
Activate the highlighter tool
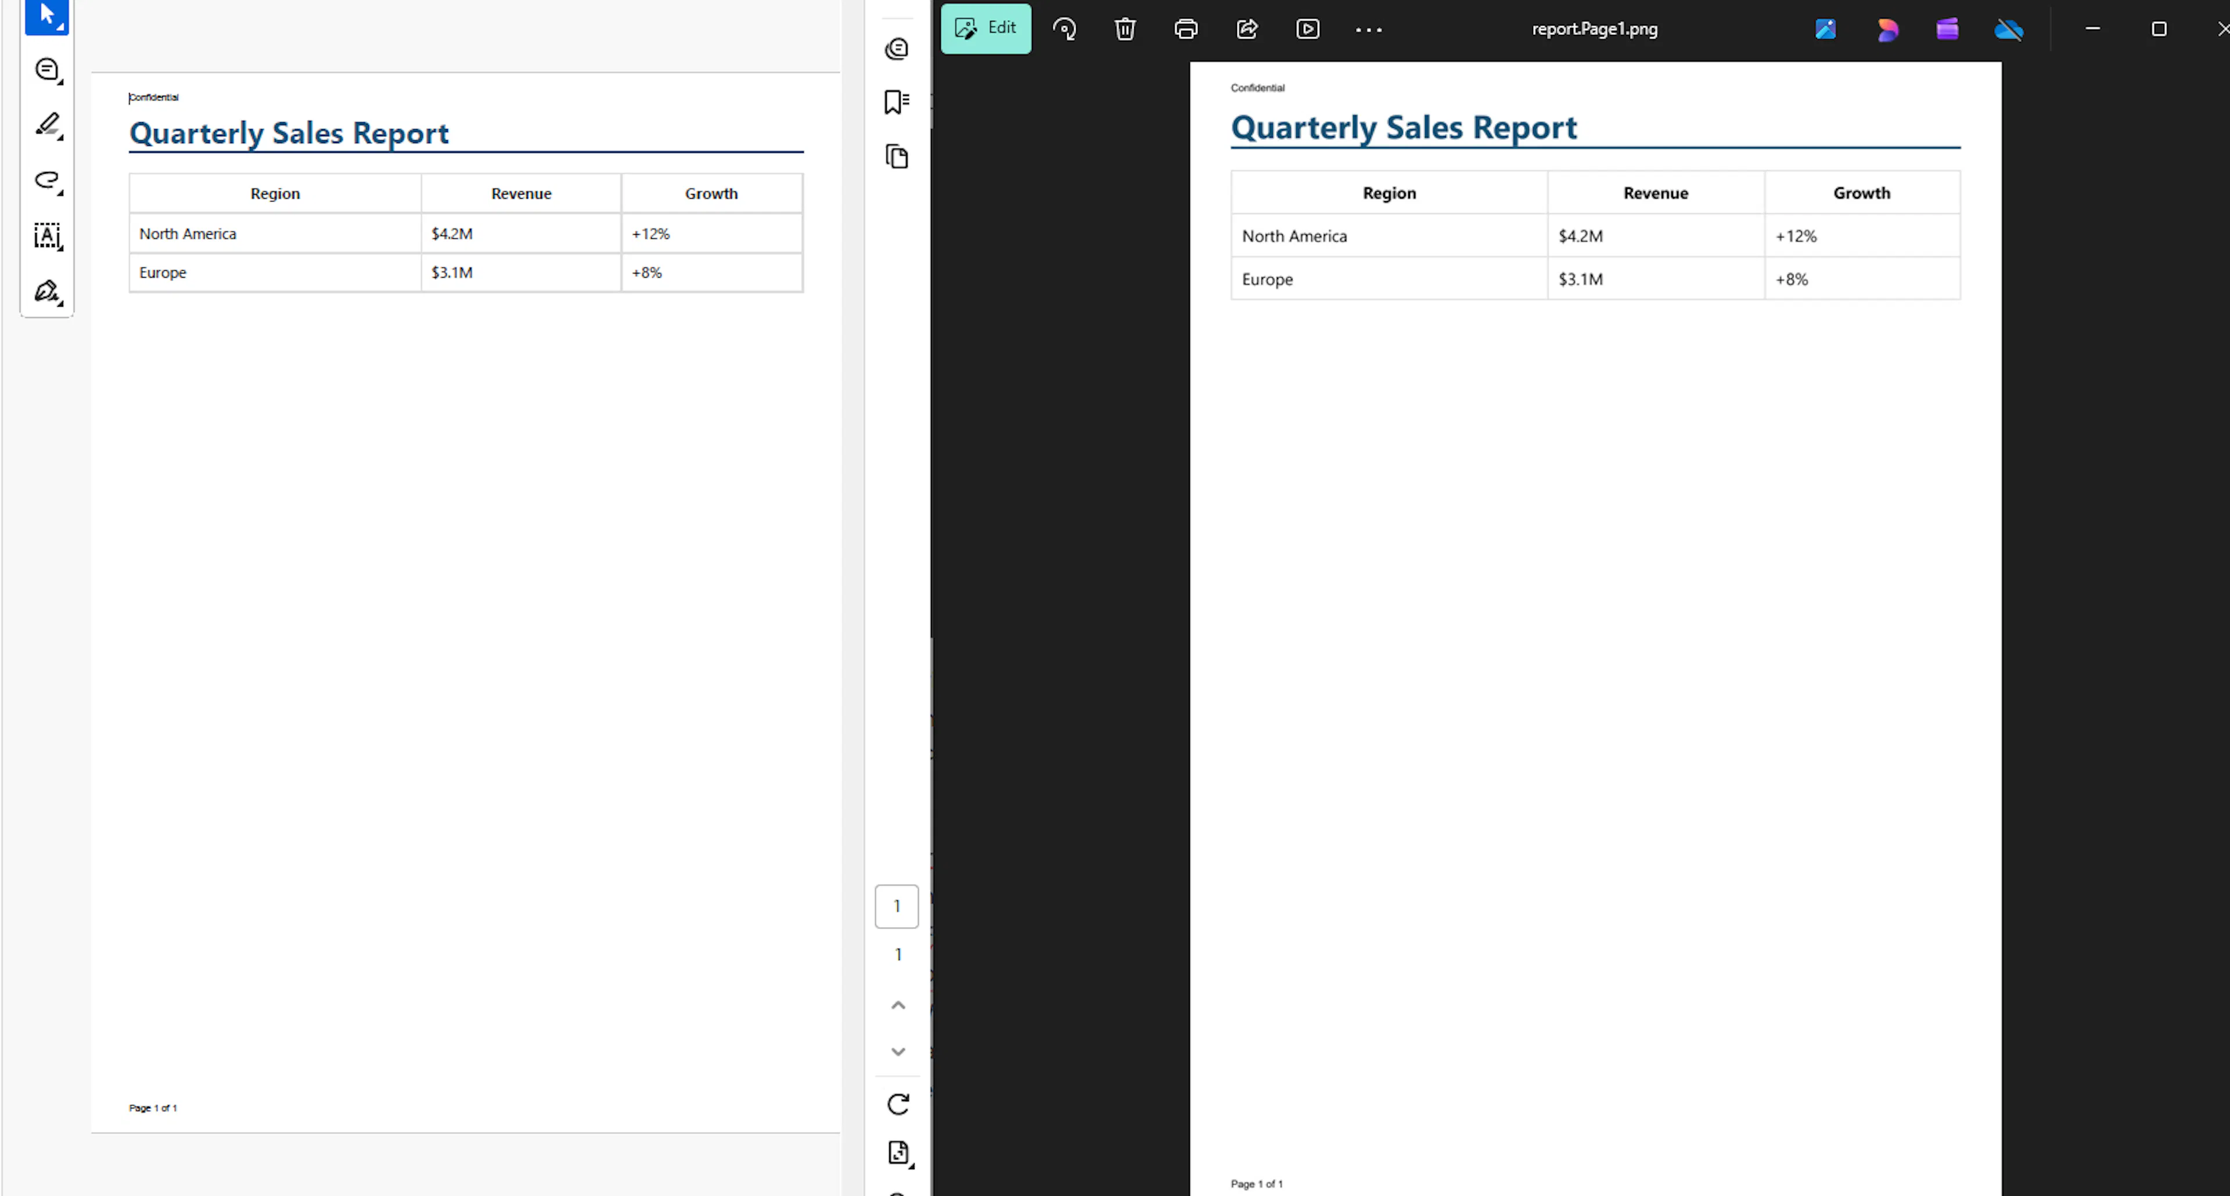[48, 125]
